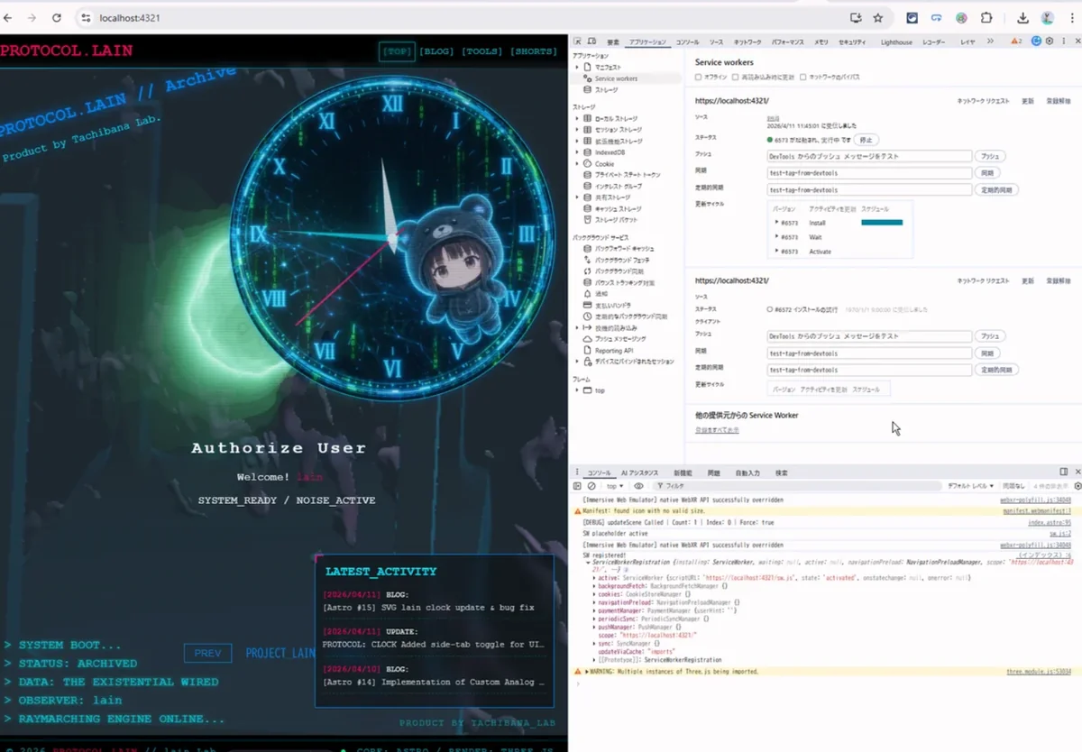Reload the page using the refresh icon
This screenshot has width=1082, height=752.
tap(57, 18)
